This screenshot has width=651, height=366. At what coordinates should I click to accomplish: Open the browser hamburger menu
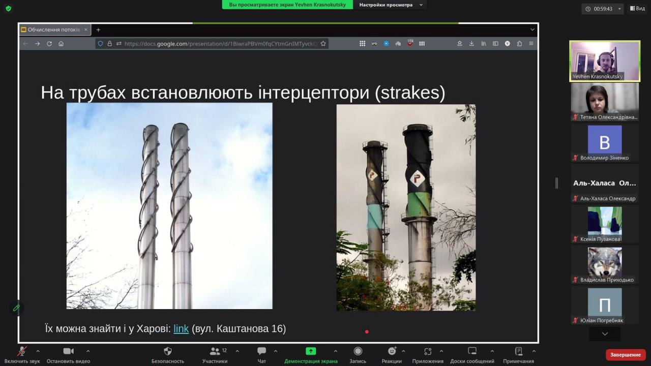[531, 44]
